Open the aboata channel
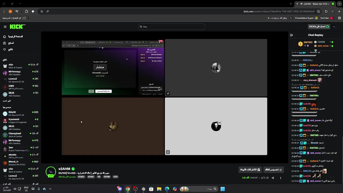The image size is (343, 193). coord(20,156)
